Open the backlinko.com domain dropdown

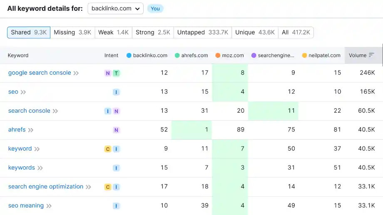click(115, 9)
